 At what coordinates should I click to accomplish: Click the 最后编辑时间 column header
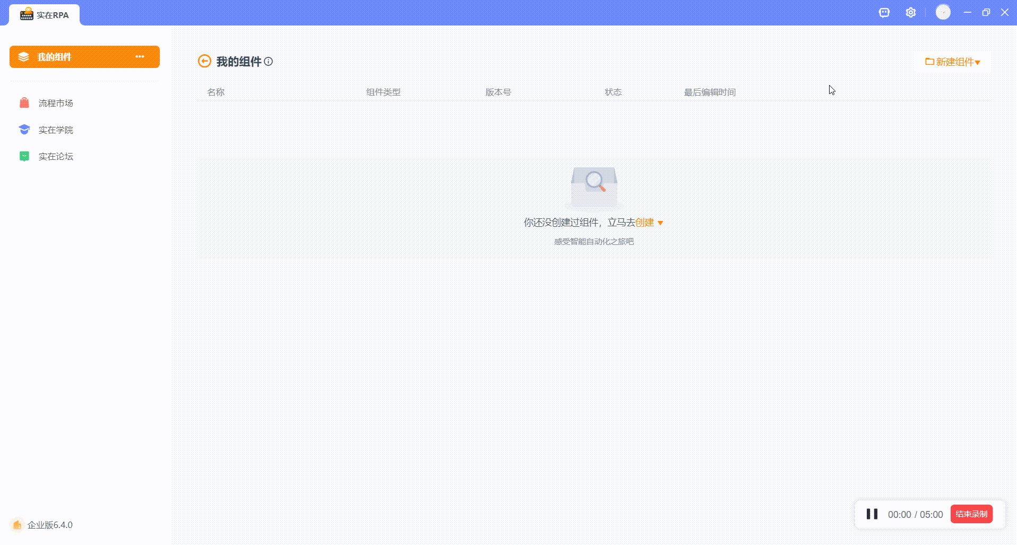click(710, 92)
